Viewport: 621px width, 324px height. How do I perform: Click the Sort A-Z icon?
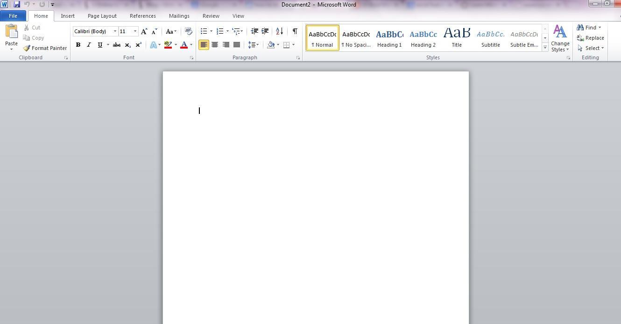[x=279, y=31]
